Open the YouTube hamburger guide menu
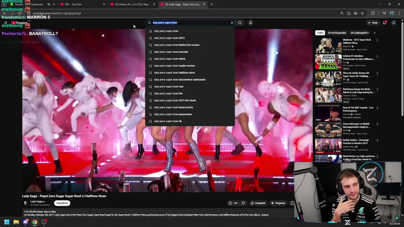Image resolution: width=404 pixels, height=227 pixels. 5,23
